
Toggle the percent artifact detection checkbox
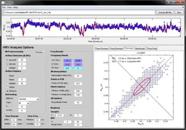(x=7, y=60)
